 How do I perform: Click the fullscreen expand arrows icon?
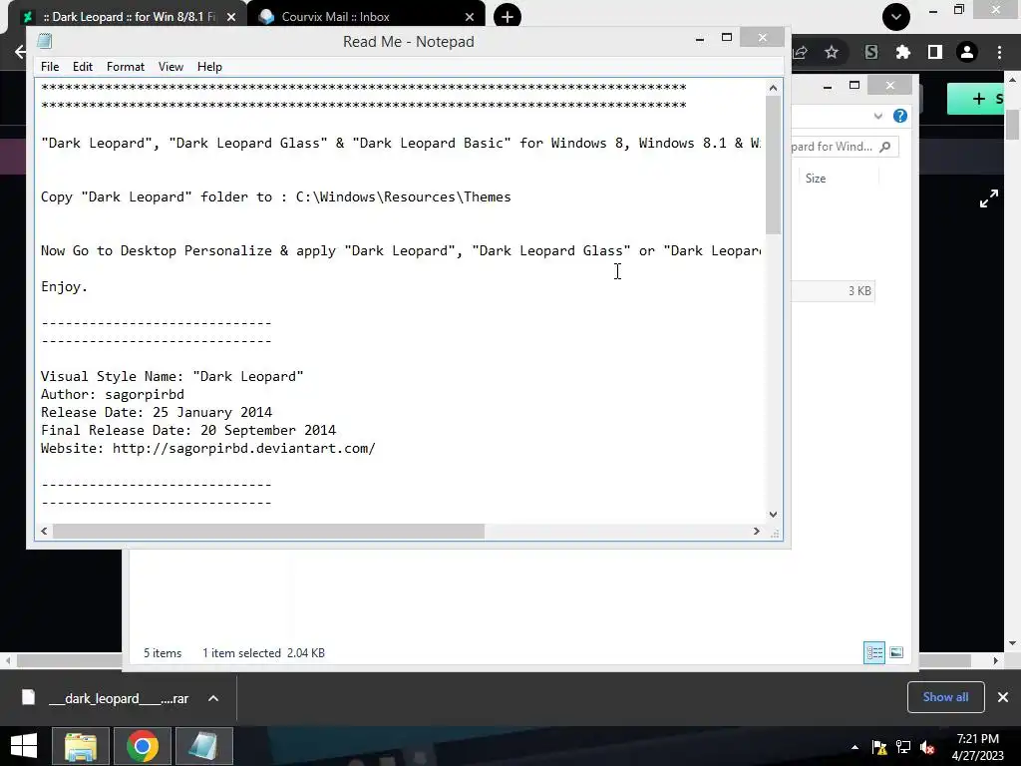click(988, 198)
